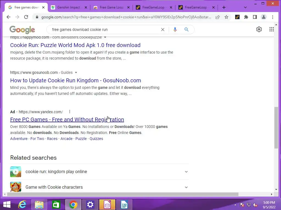Go to Google home via logo

click(22, 30)
